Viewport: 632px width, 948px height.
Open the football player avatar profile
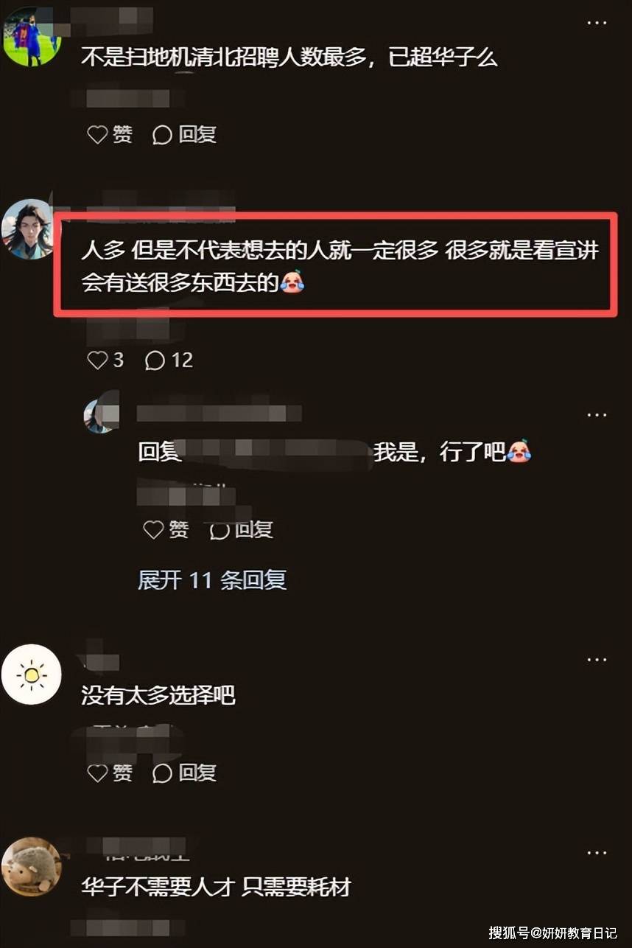coord(31,35)
